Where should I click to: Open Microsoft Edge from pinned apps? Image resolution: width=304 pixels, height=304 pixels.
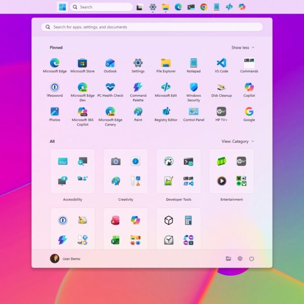pos(55,65)
